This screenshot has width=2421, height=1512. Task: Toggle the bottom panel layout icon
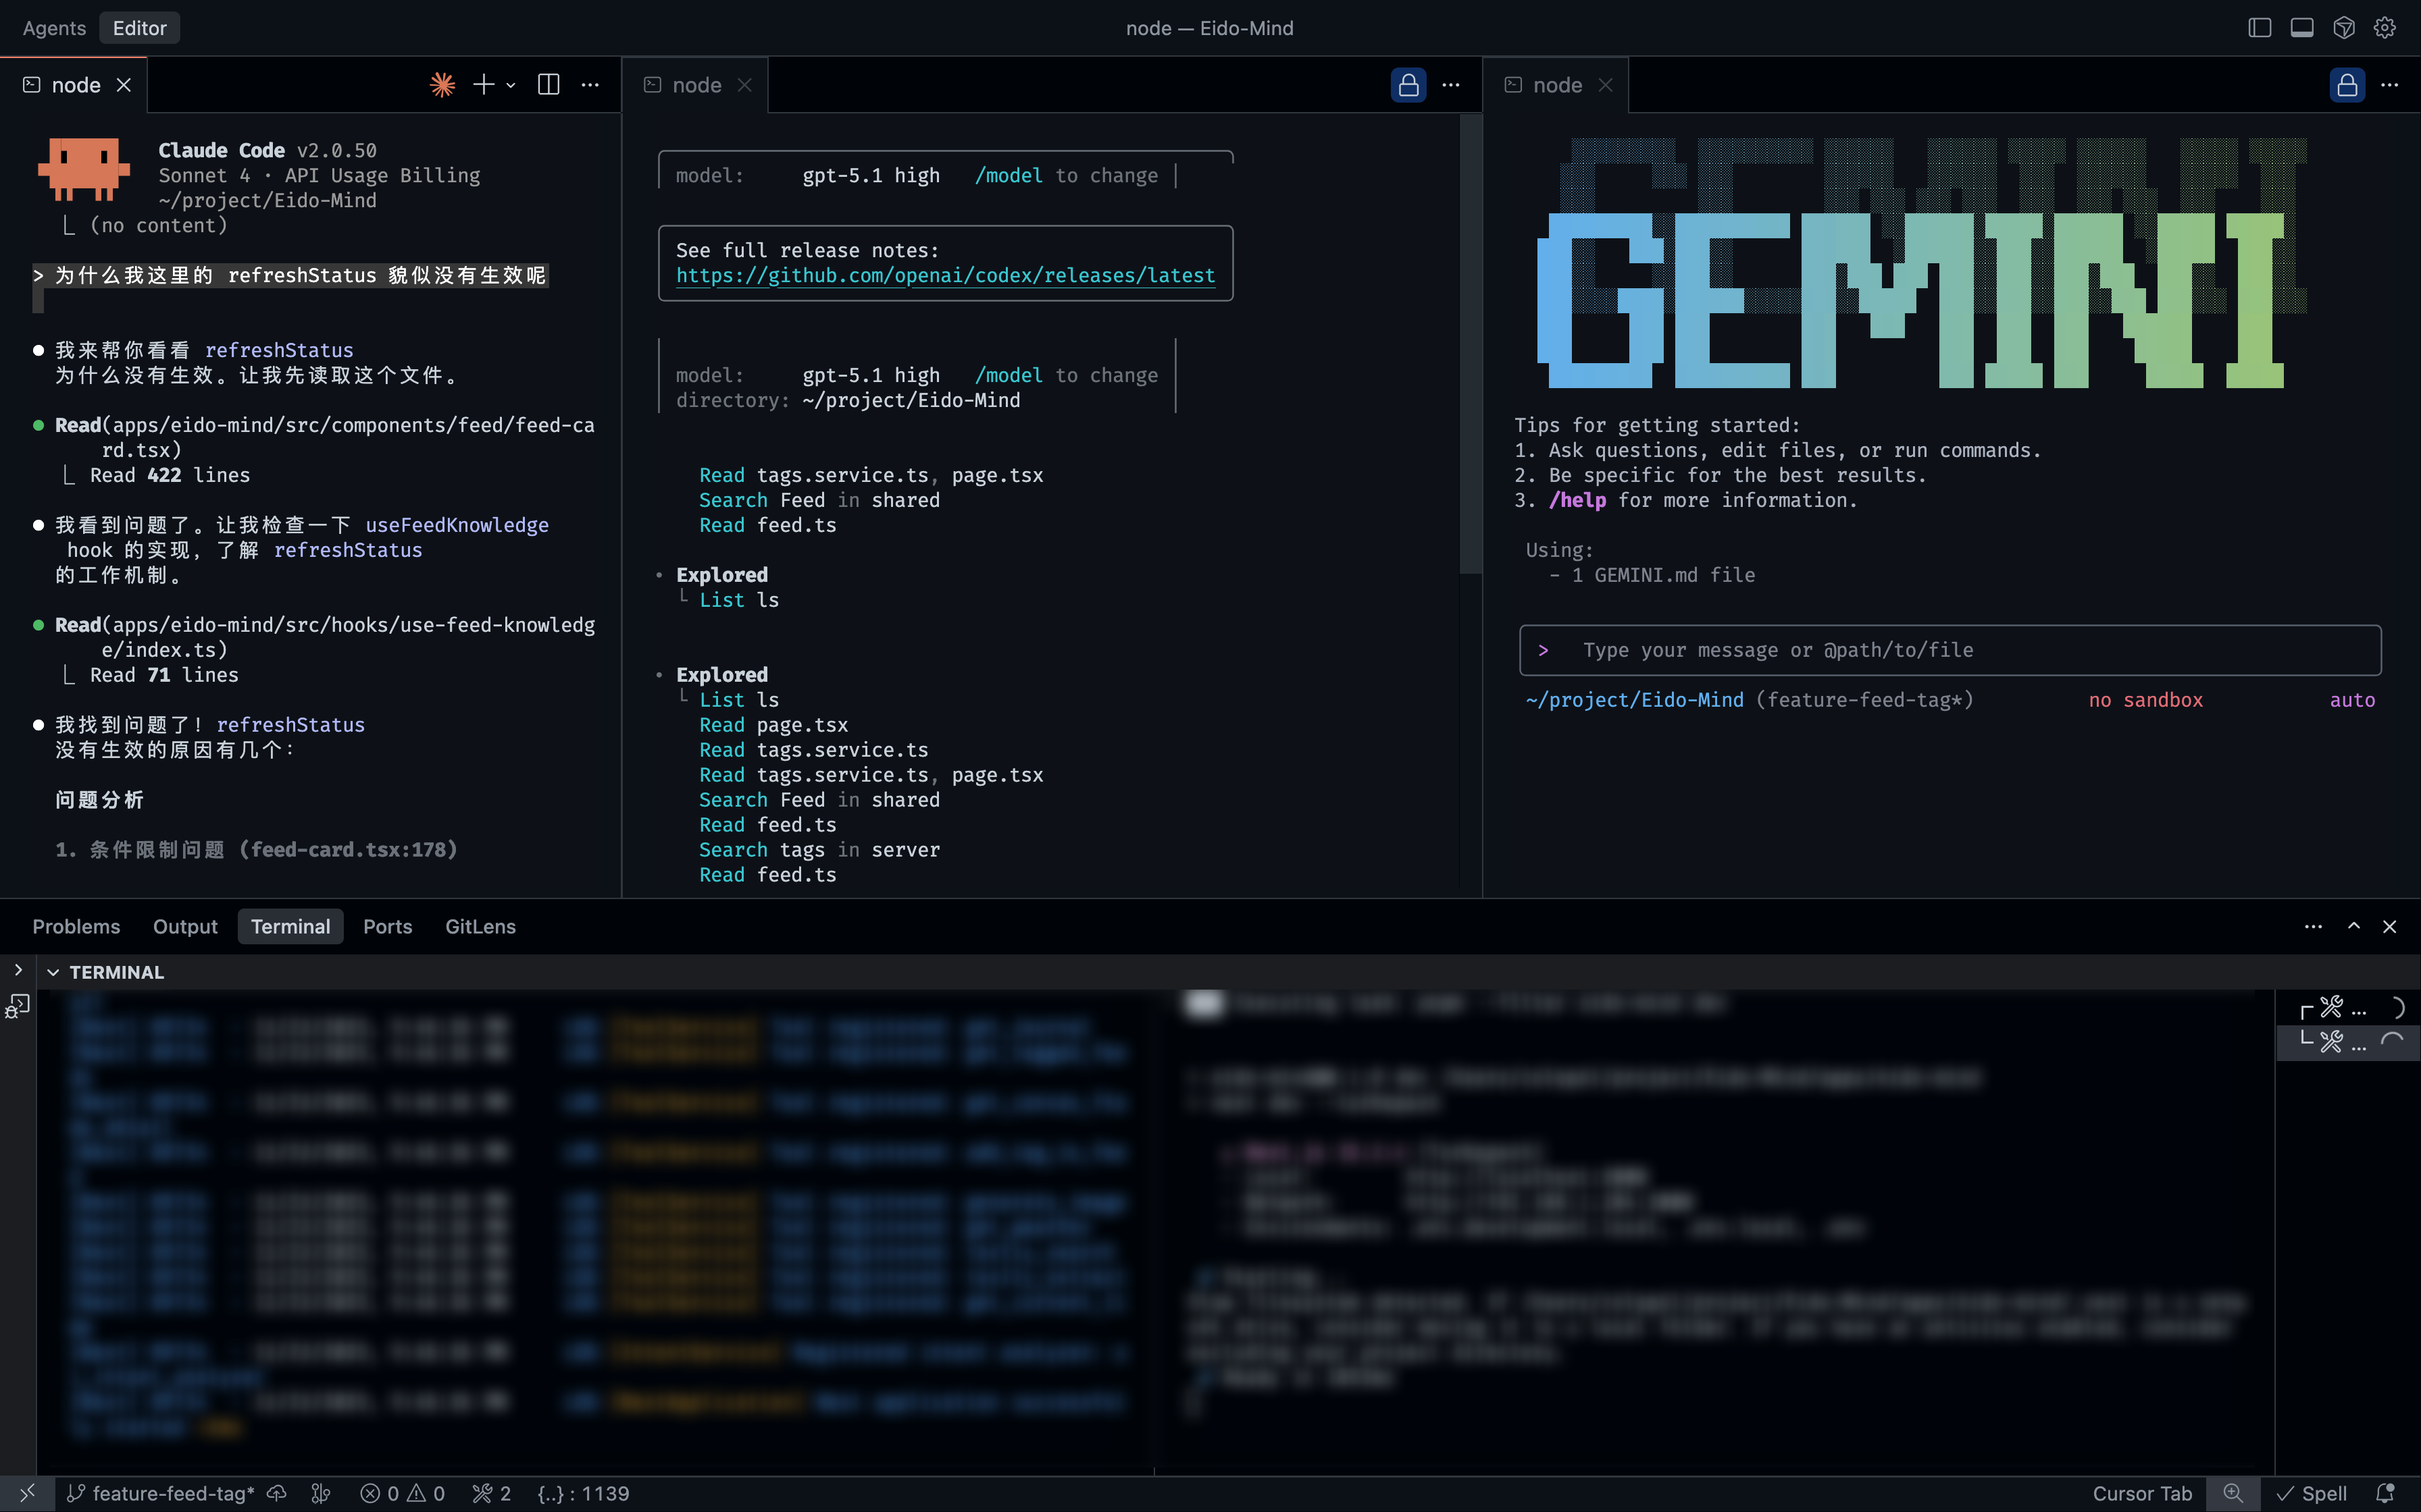[2301, 28]
